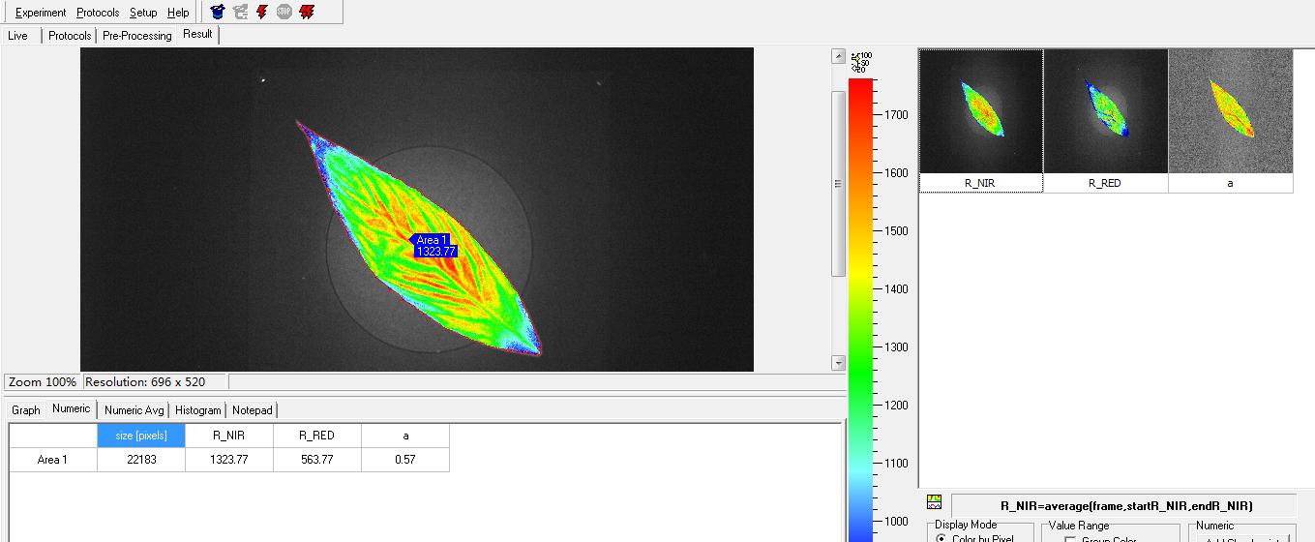The height and width of the screenshot is (542, 1315).
Task: Click the gray disabled toolbar icon
Action: click(240, 13)
